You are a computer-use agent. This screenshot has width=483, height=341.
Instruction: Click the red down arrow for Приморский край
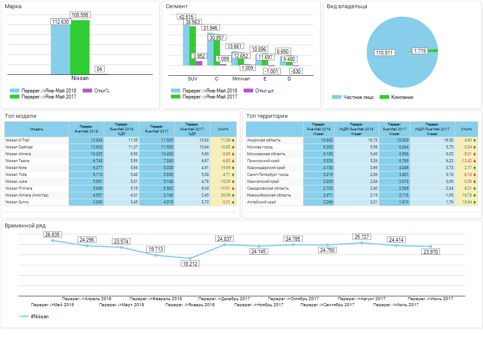(x=475, y=161)
